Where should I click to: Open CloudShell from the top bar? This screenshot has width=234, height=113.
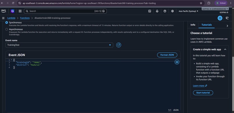click(x=150, y=11)
